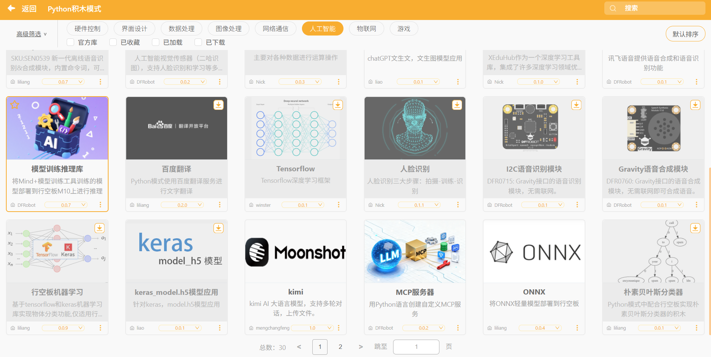The height and width of the screenshot is (357, 711).
Task: Enable the 官方库 checkbox filter
Action: click(x=70, y=42)
